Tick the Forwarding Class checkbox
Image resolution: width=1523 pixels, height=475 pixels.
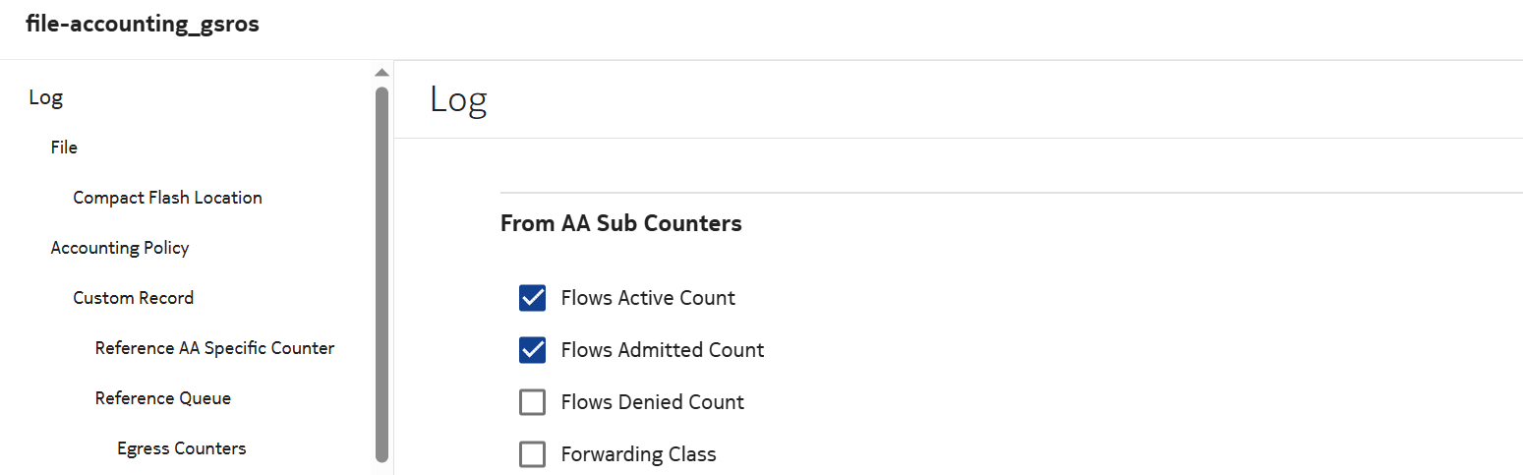(532, 454)
